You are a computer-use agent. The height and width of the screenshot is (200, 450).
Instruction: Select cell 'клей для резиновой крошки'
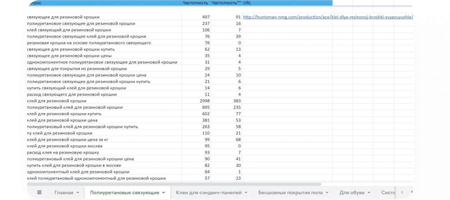[56, 101]
